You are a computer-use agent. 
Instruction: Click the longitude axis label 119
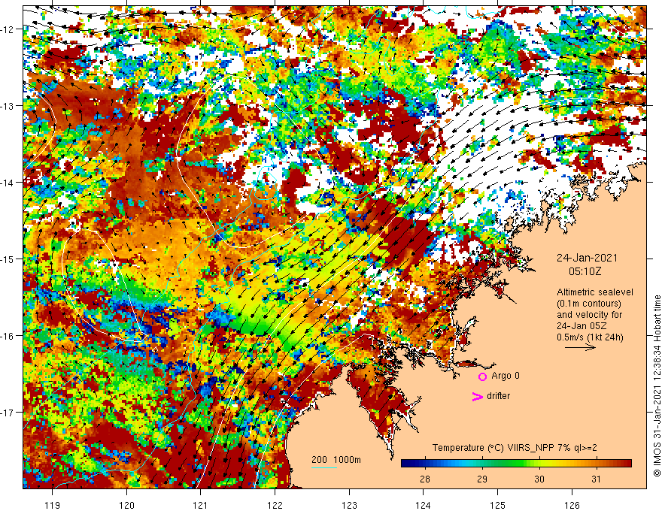53,505
